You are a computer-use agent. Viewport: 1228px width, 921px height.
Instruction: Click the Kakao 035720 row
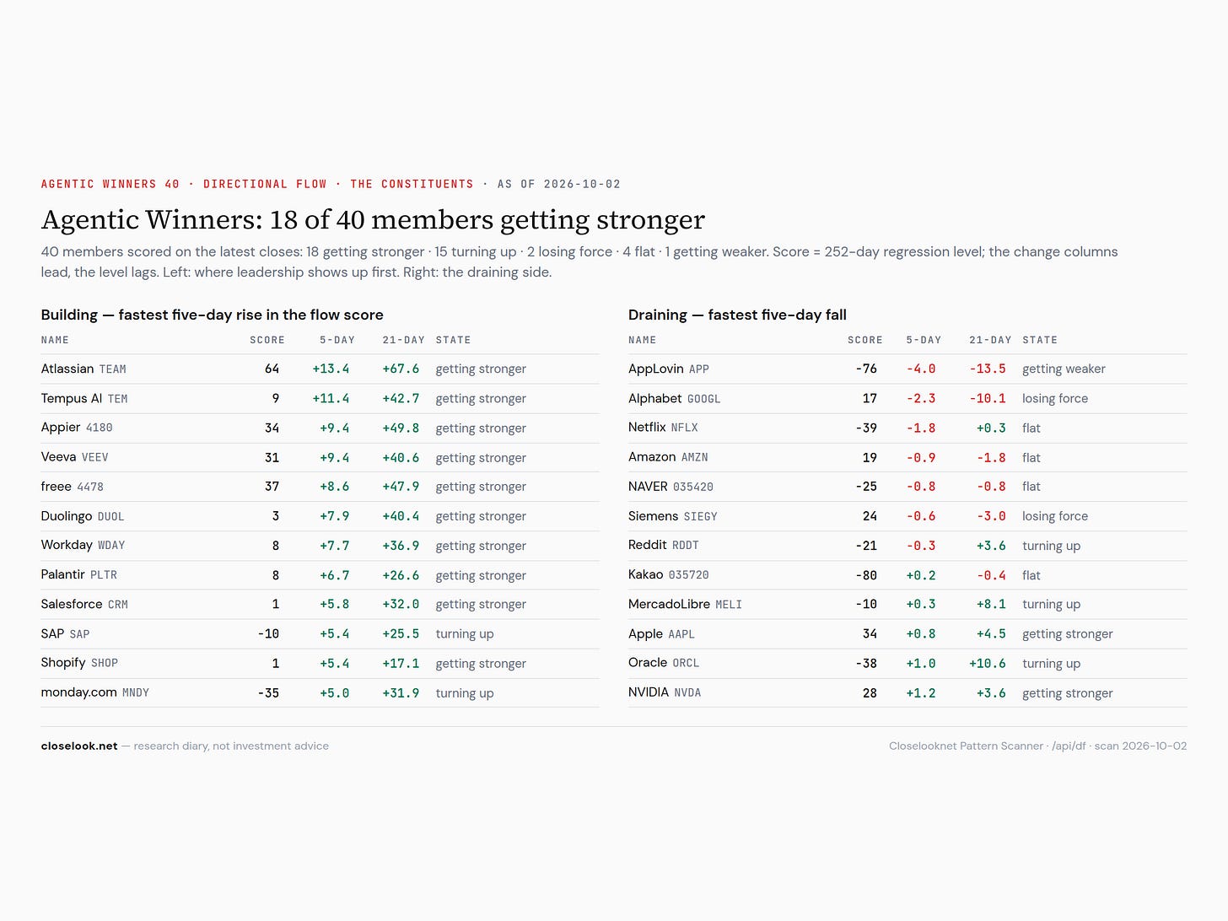point(908,574)
